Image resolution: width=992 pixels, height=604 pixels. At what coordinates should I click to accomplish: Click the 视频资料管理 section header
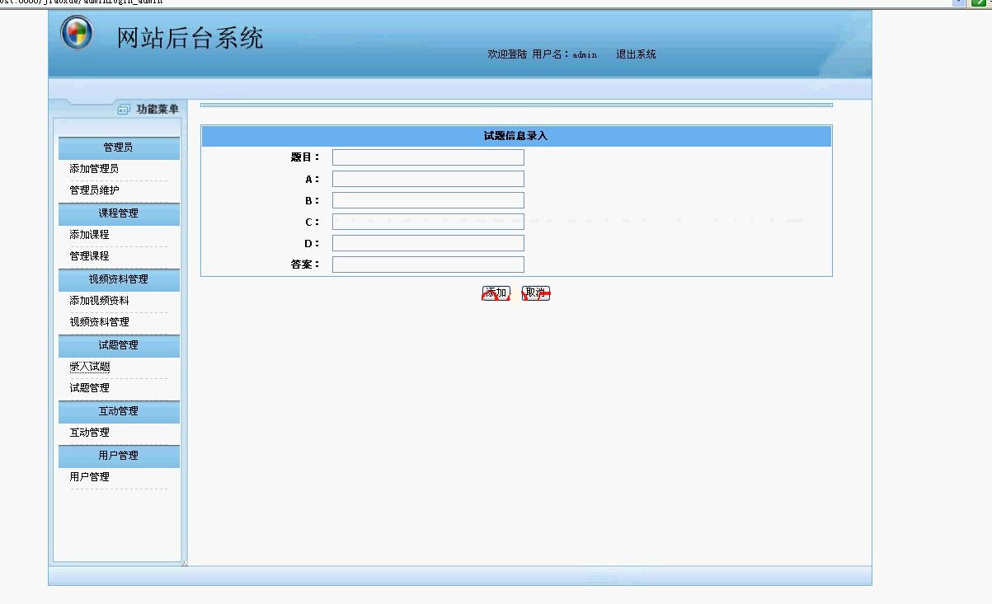click(x=119, y=280)
